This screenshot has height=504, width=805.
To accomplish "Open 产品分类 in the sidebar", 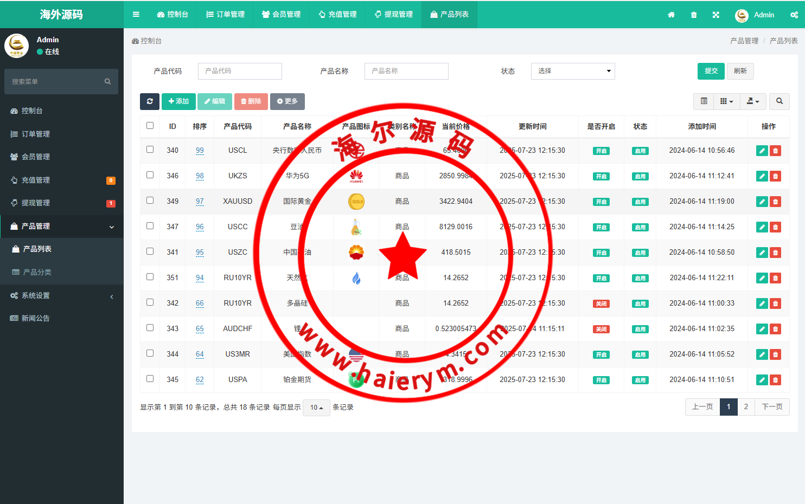I will pos(37,272).
